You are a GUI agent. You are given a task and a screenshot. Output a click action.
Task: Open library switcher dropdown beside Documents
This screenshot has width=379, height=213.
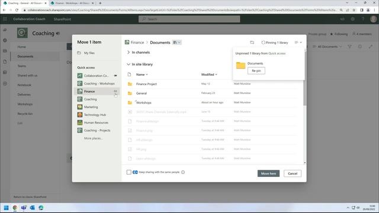177,43
